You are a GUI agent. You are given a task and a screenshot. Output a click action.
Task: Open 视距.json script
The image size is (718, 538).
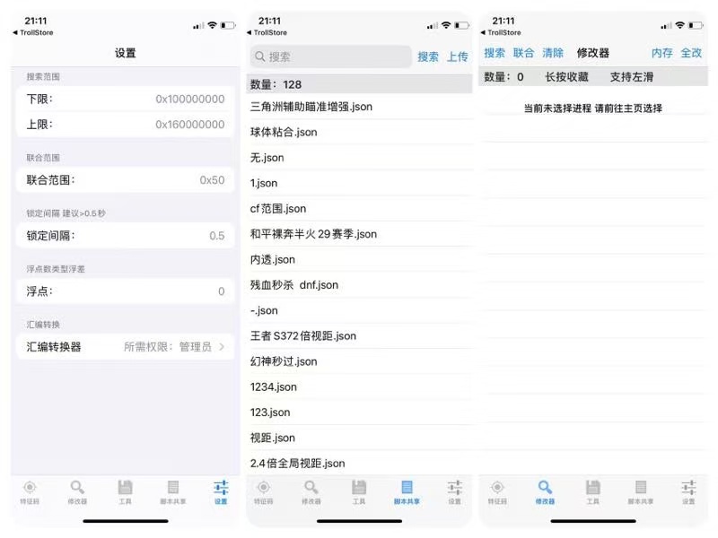360,438
